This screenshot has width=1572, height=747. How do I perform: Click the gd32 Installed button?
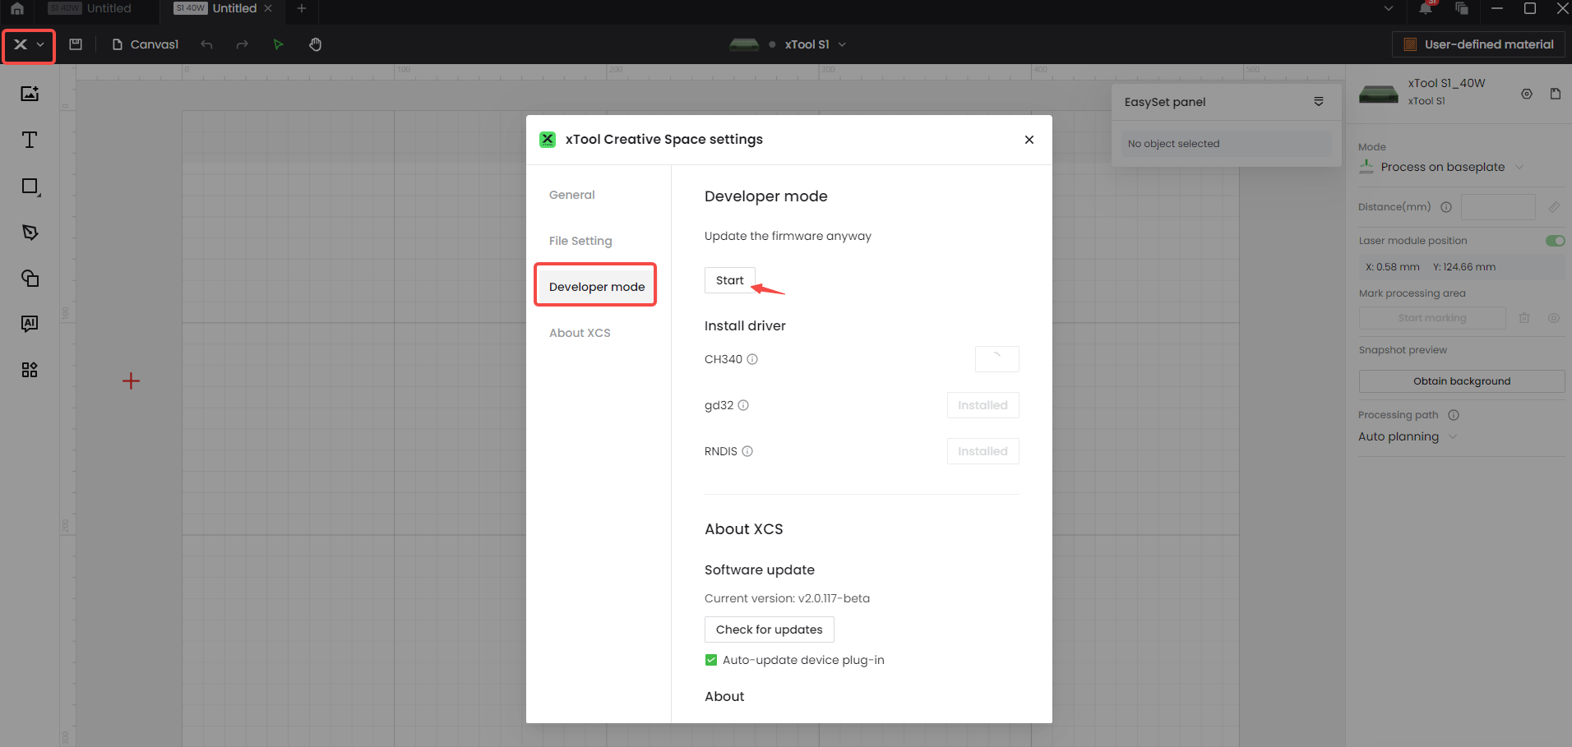coord(982,405)
